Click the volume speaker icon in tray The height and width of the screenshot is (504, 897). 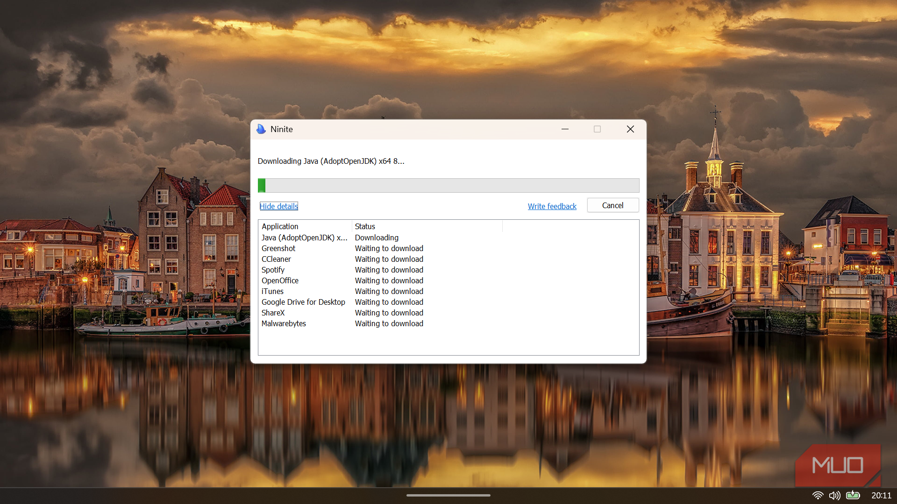coord(834,495)
